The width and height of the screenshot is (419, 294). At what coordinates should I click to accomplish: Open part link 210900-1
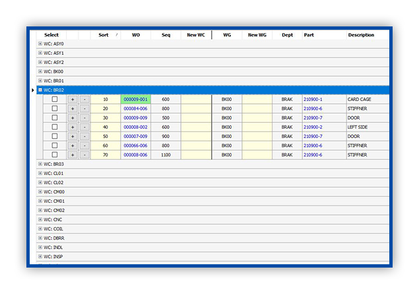(x=313, y=99)
